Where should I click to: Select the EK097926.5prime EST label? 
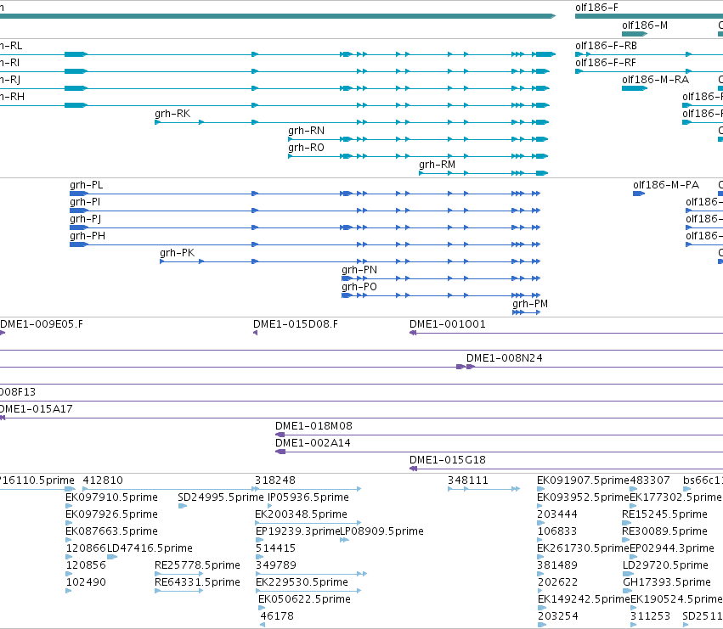[x=111, y=514]
